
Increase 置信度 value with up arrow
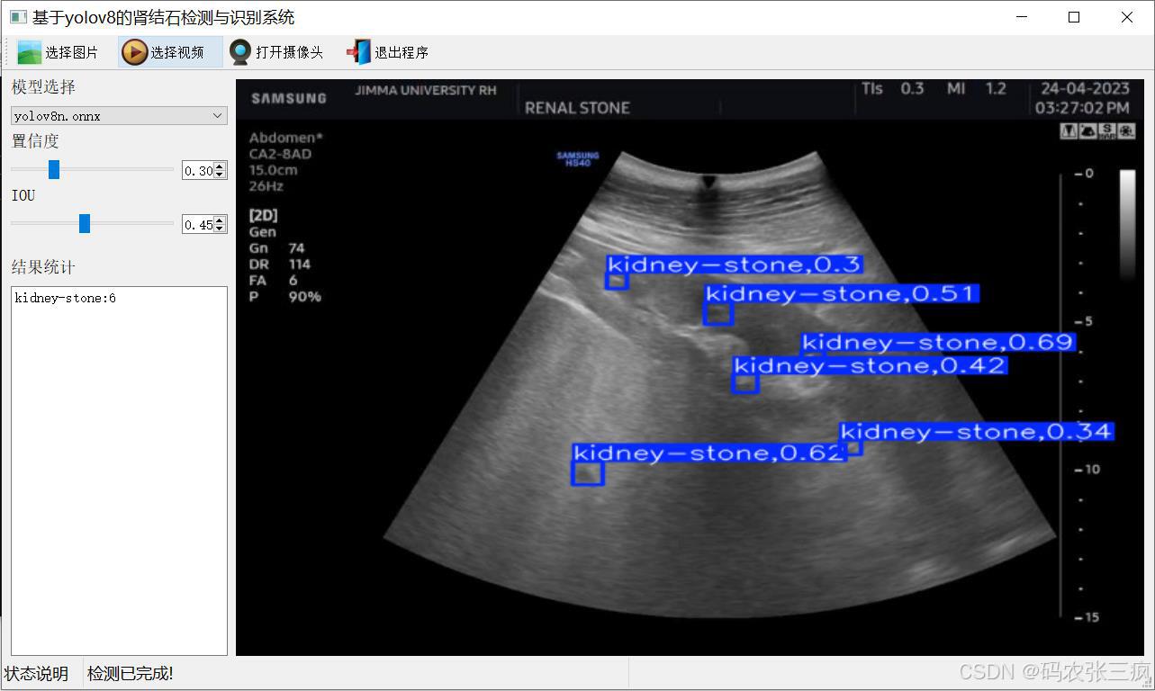(x=221, y=166)
